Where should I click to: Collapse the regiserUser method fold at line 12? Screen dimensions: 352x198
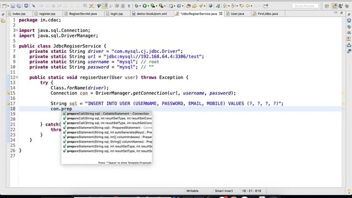17,77
